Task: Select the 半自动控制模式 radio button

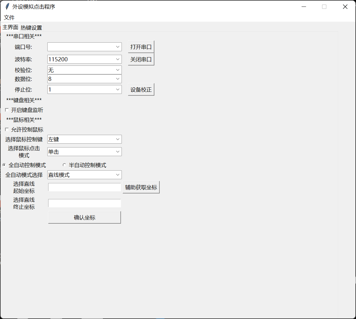Action: 64,165
